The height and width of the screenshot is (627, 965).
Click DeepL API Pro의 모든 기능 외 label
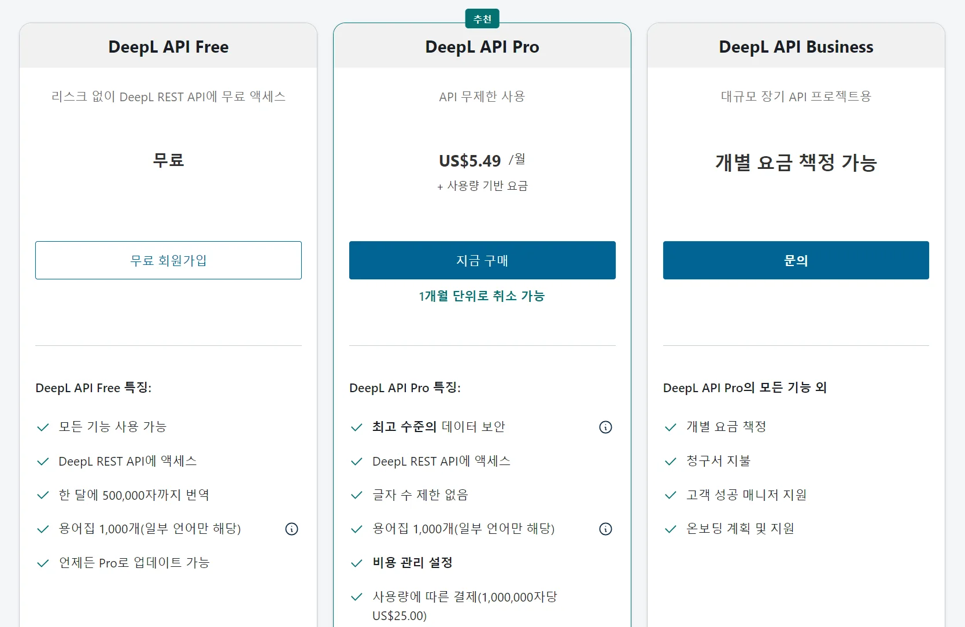pos(745,388)
